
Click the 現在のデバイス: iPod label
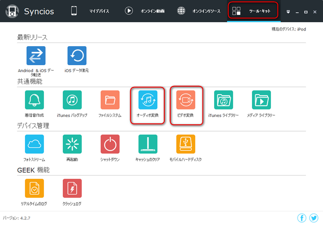tap(288, 29)
